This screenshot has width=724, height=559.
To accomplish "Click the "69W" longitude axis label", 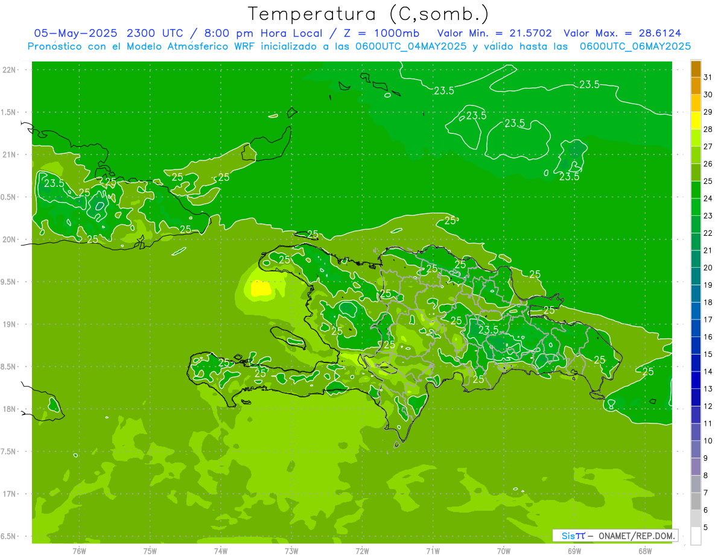I will tap(574, 551).
